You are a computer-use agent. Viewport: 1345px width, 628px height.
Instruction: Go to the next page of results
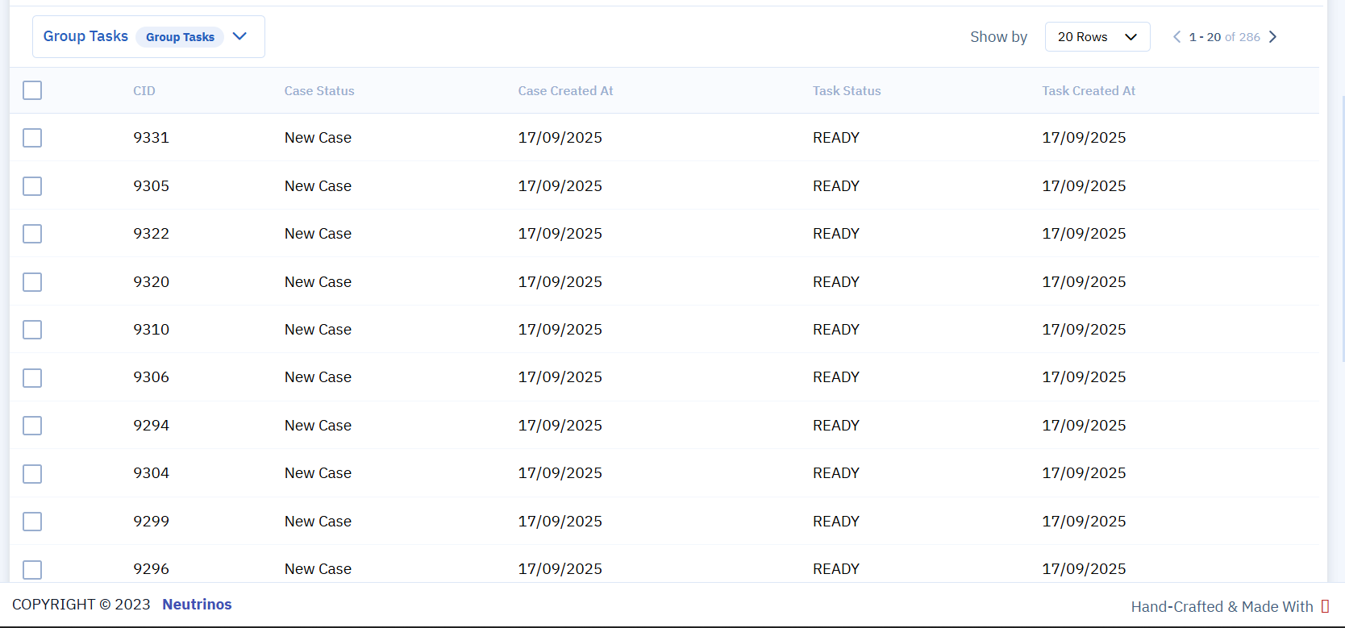(1272, 37)
